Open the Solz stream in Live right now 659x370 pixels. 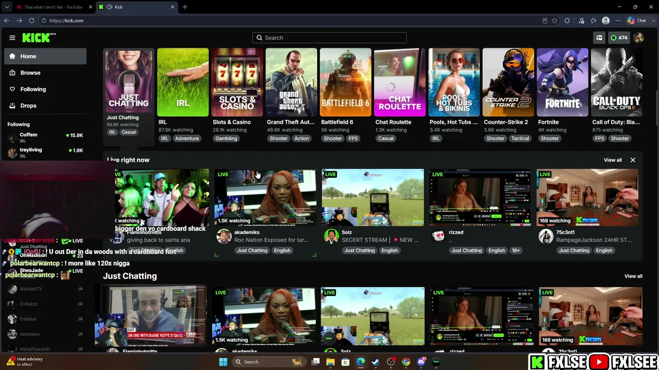point(373,197)
